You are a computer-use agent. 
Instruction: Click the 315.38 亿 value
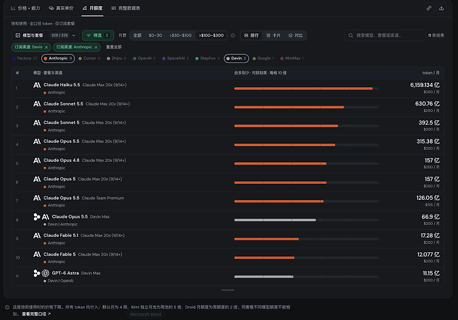tap(428, 141)
